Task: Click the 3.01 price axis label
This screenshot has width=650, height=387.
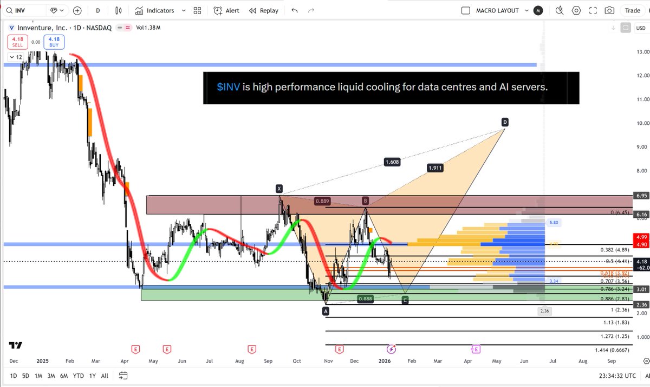Action: coord(642,289)
